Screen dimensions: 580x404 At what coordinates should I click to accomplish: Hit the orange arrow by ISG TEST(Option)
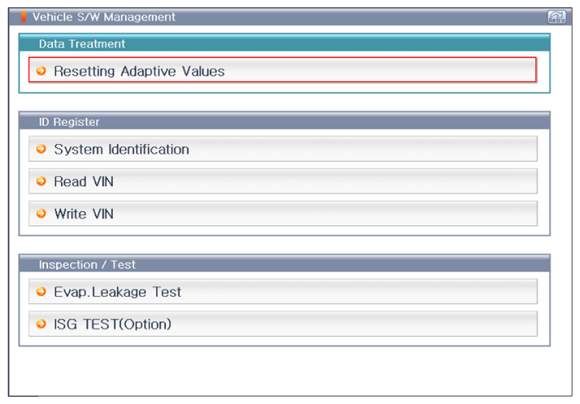(41, 324)
